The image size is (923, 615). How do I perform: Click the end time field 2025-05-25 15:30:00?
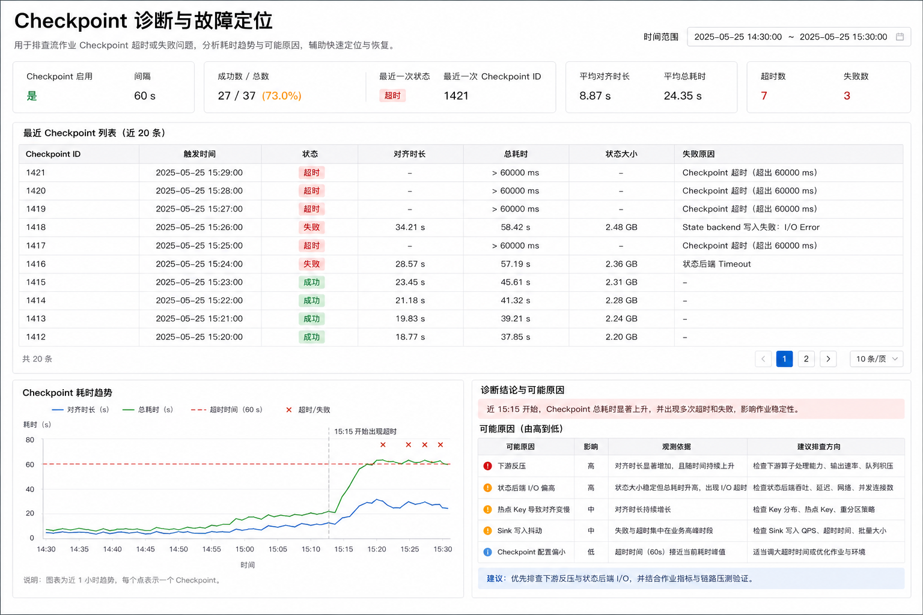click(844, 37)
